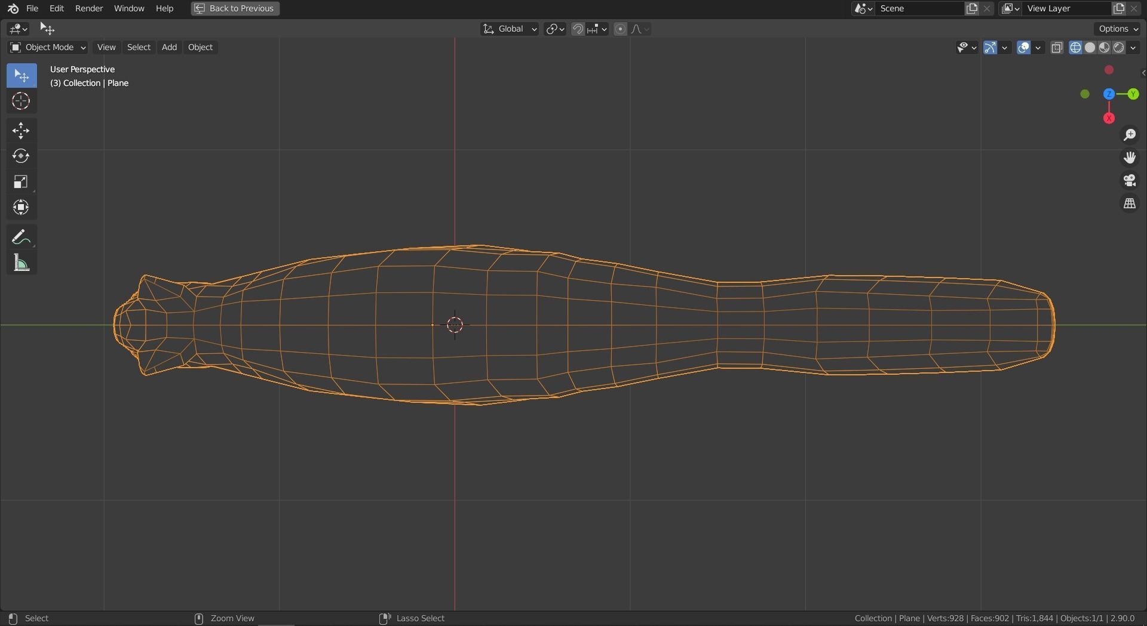Image resolution: width=1147 pixels, height=626 pixels.
Task: Click the active tool cursor icon in header
Action: 47,29
